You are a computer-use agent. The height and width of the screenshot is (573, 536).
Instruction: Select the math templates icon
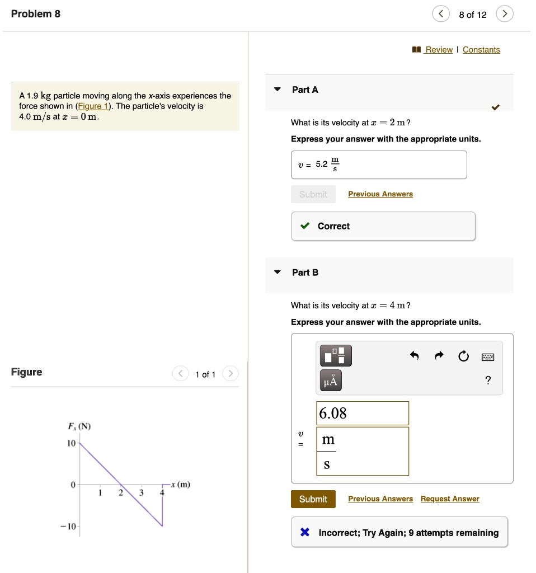click(335, 355)
